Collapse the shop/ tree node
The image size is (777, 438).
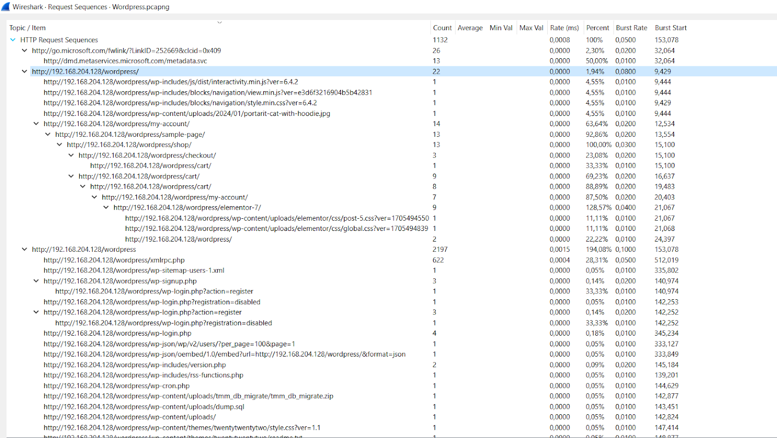59,145
